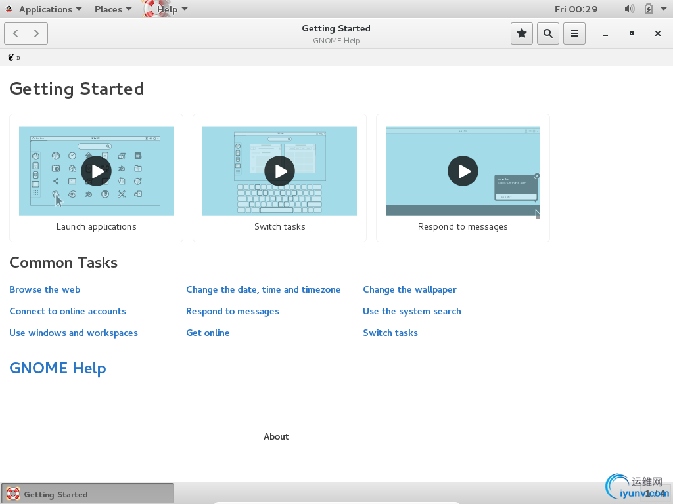Viewport: 673px width, 504px height.
Task: Open Change the date, time and timezone link
Action: pyautogui.click(x=263, y=289)
